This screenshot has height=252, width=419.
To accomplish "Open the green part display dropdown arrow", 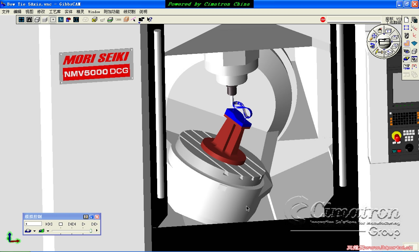I will 48,231.
